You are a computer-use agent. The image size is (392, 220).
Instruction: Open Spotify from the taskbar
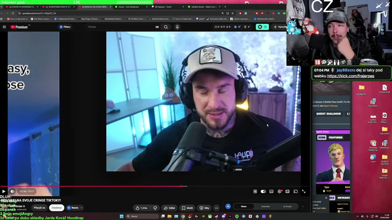(237, 217)
